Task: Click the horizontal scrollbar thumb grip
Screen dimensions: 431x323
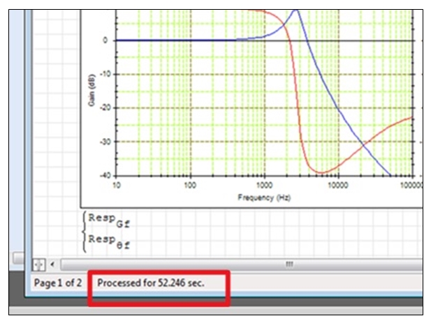Action: [288, 264]
